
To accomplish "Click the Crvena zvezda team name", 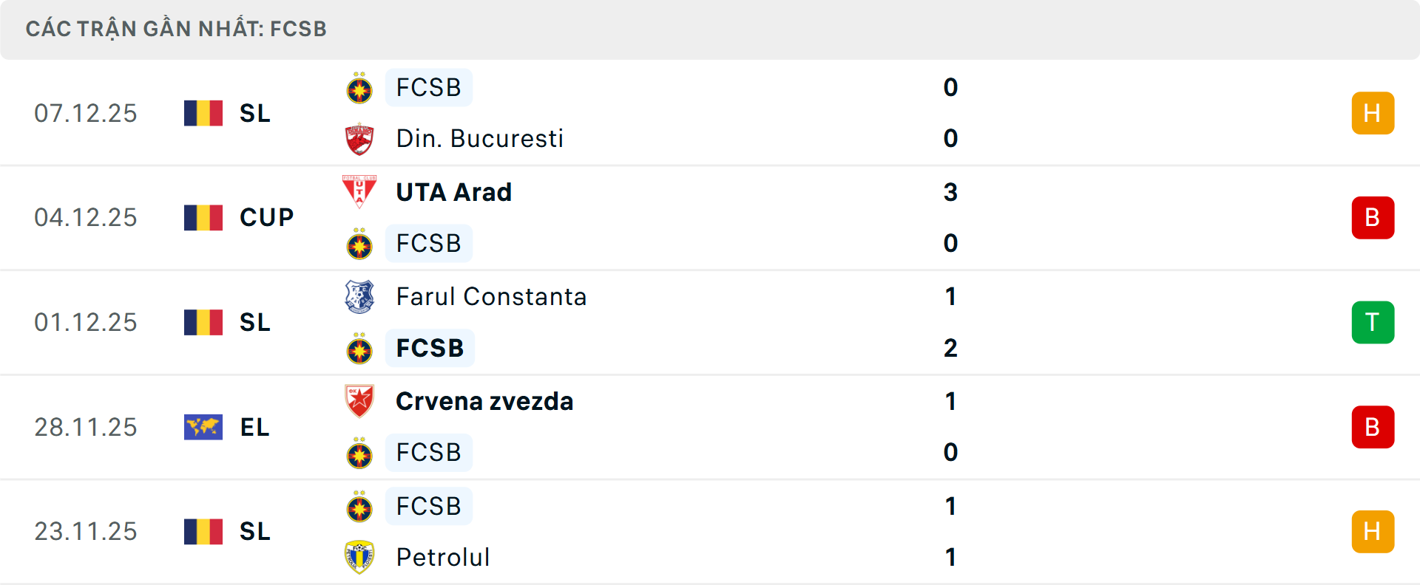I will [484, 402].
